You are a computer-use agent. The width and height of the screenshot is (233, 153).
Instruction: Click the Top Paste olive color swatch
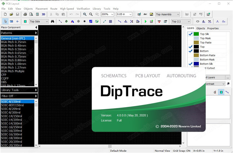point(196,42)
